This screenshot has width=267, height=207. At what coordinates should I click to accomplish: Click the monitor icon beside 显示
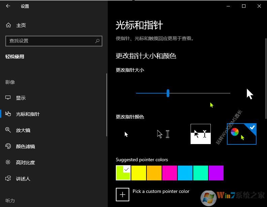point(8,98)
